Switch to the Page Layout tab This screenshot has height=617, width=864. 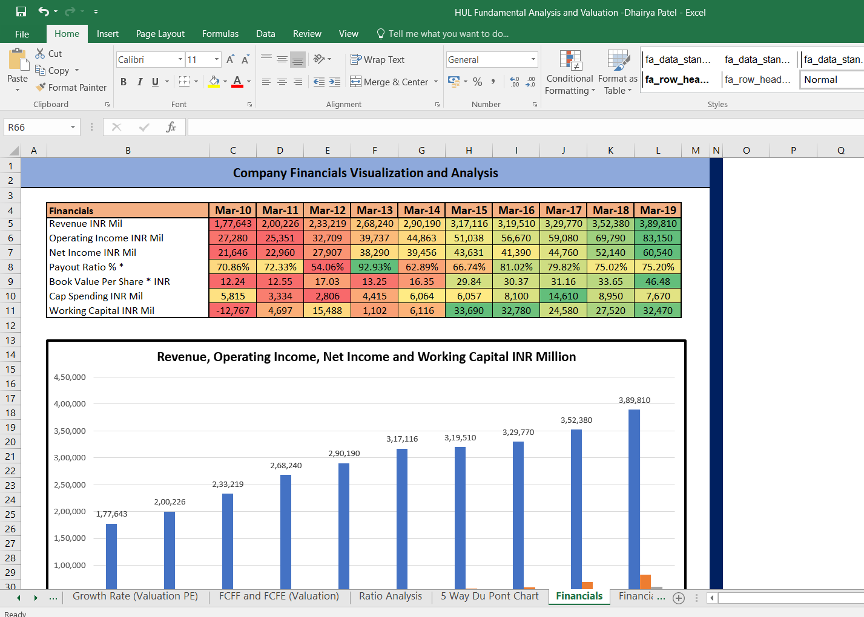pos(160,34)
